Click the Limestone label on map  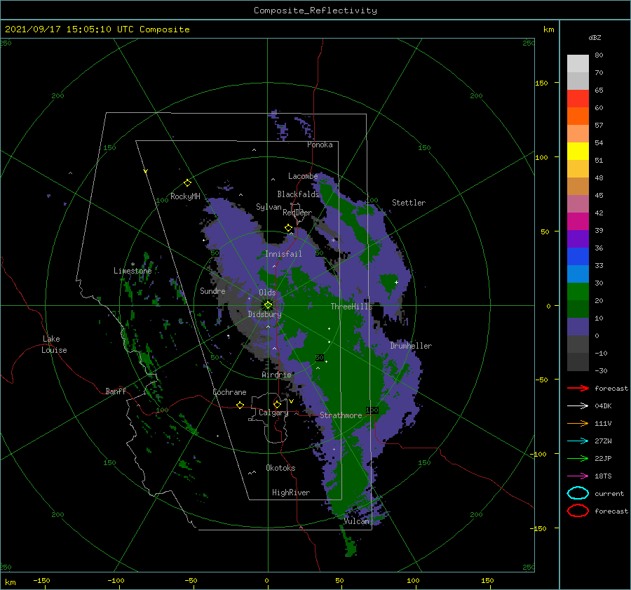[133, 271]
